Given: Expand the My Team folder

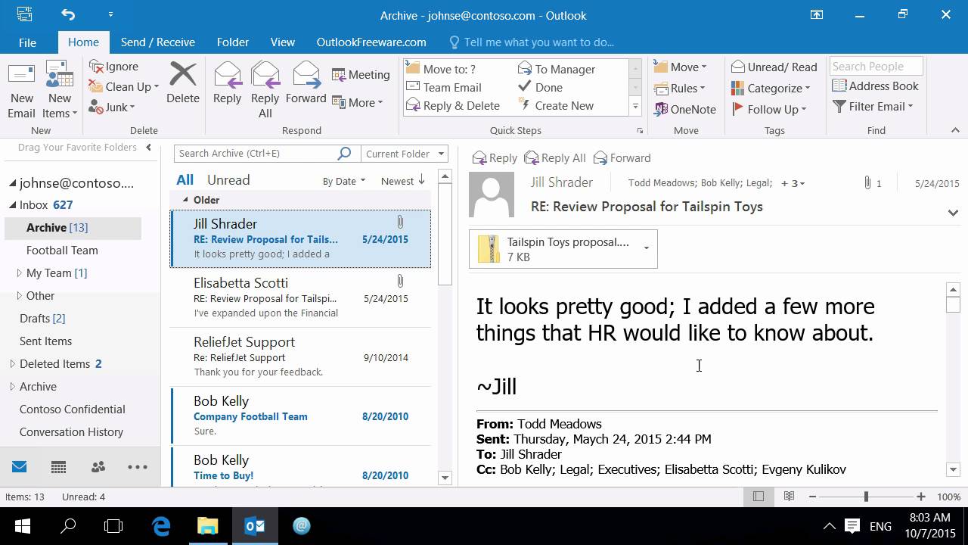Looking at the screenshot, I should pyautogui.click(x=20, y=272).
